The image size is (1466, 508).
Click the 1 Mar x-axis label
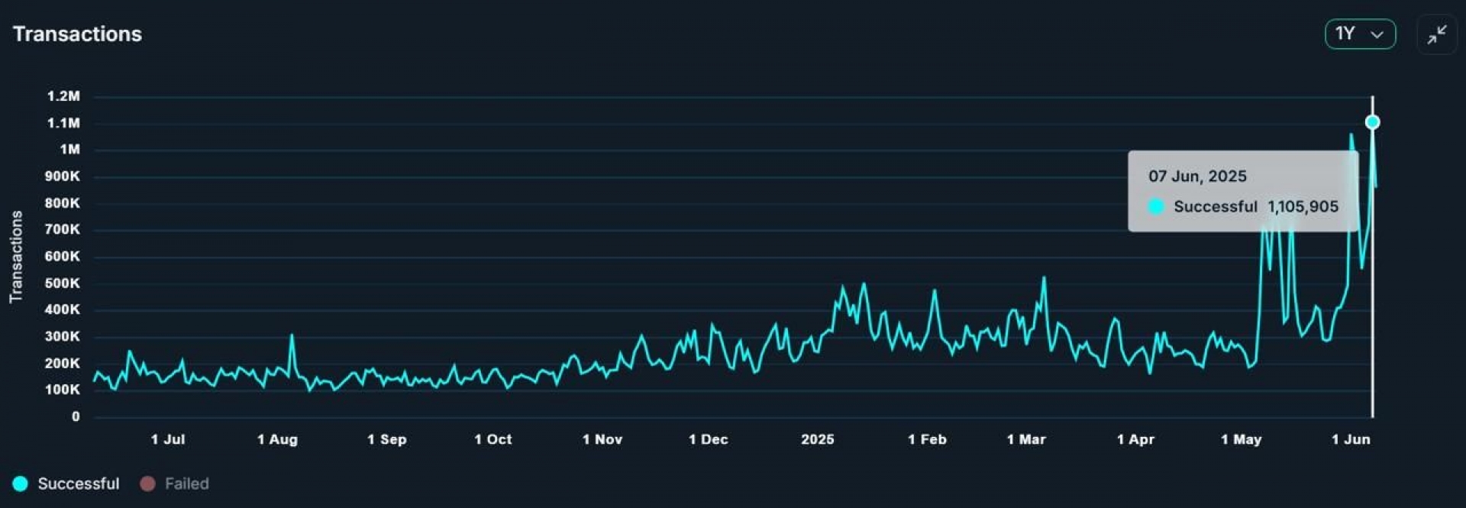[1026, 439]
